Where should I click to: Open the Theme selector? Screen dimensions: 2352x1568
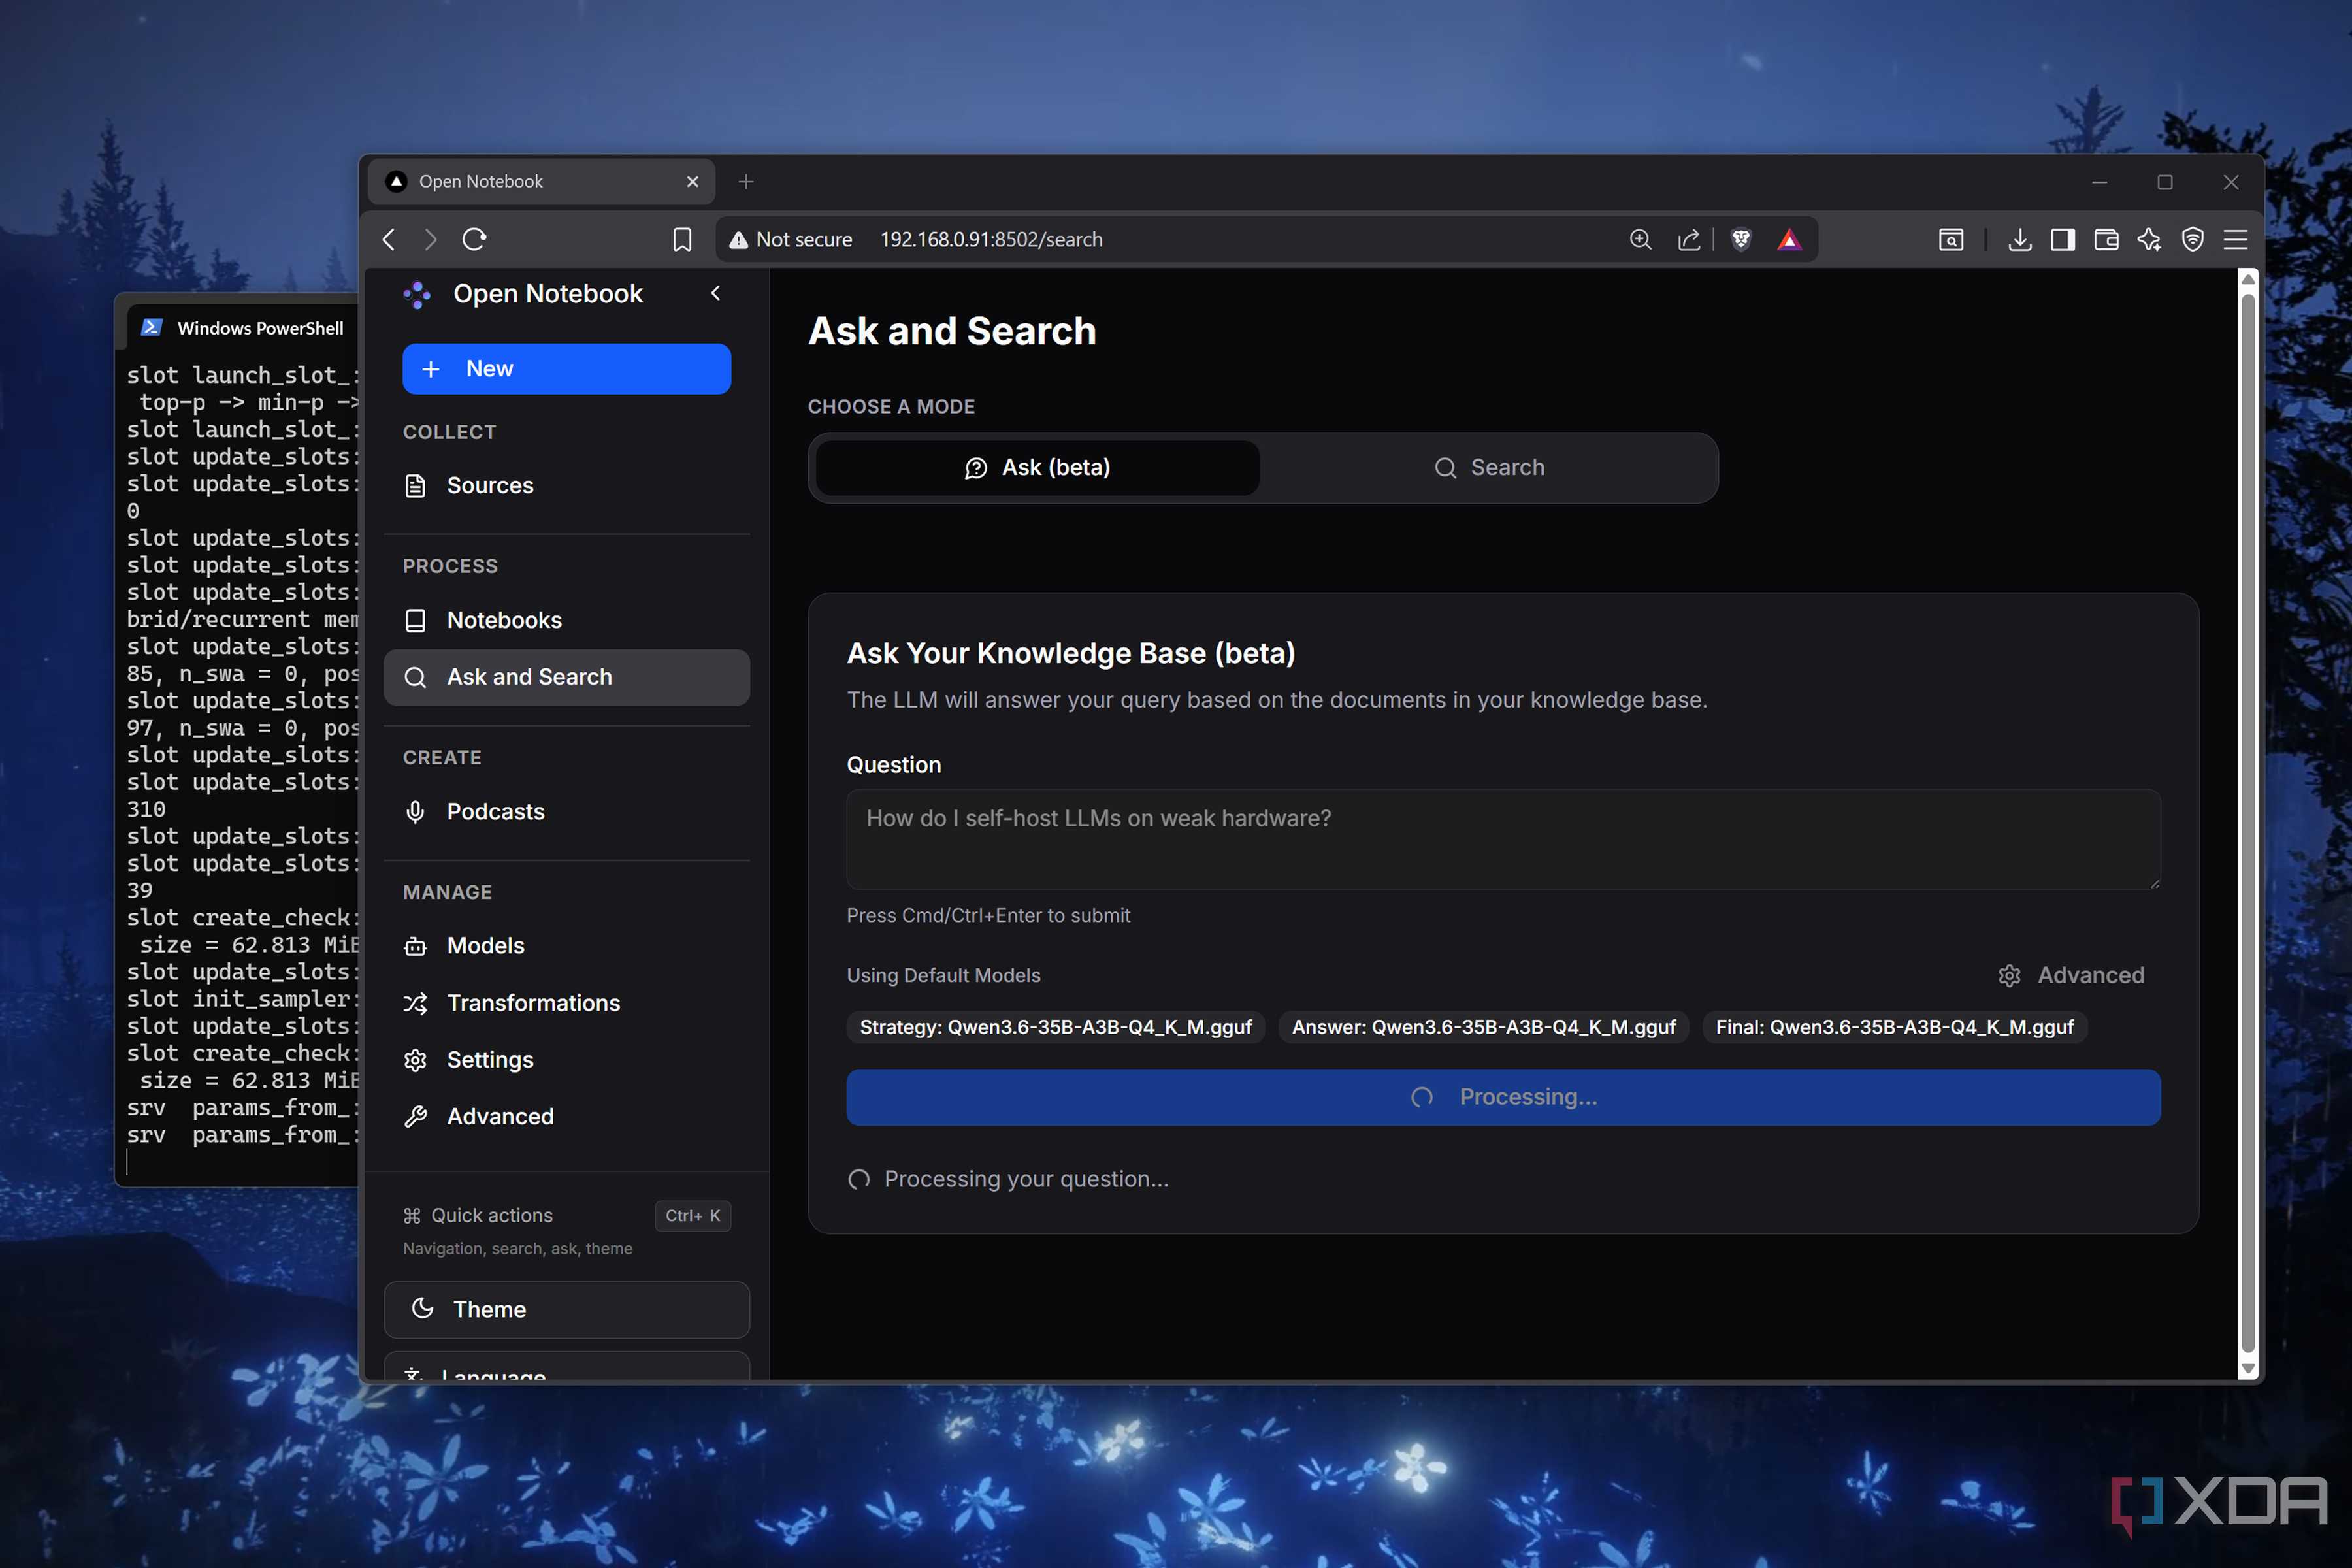pyautogui.click(x=566, y=1310)
